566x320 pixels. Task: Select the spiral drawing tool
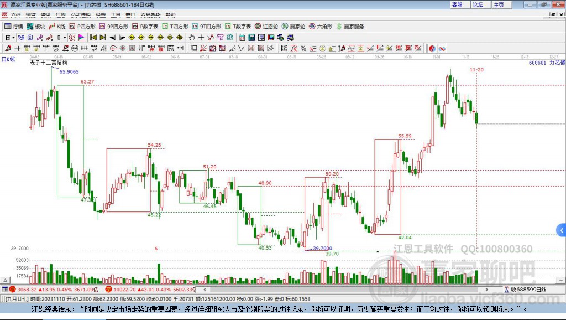(56, 49)
